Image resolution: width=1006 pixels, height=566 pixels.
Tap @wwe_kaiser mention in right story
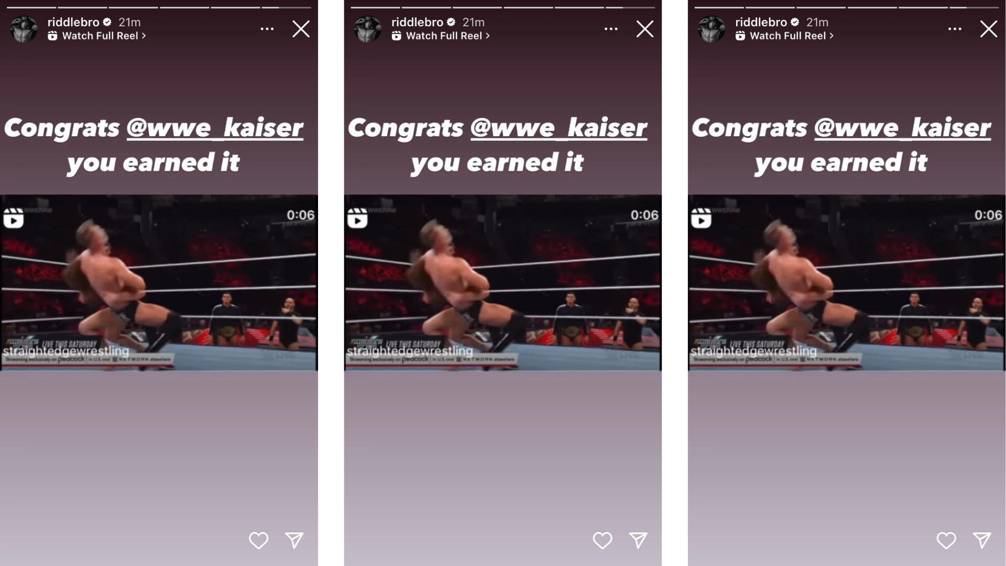pos(903,128)
